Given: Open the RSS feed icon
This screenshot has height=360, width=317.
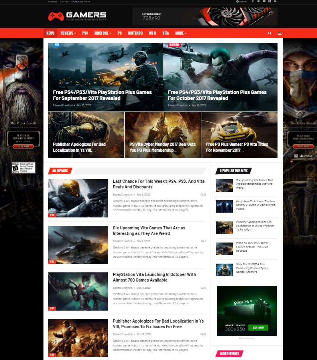Looking at the screenshot, I should point(275,2).
